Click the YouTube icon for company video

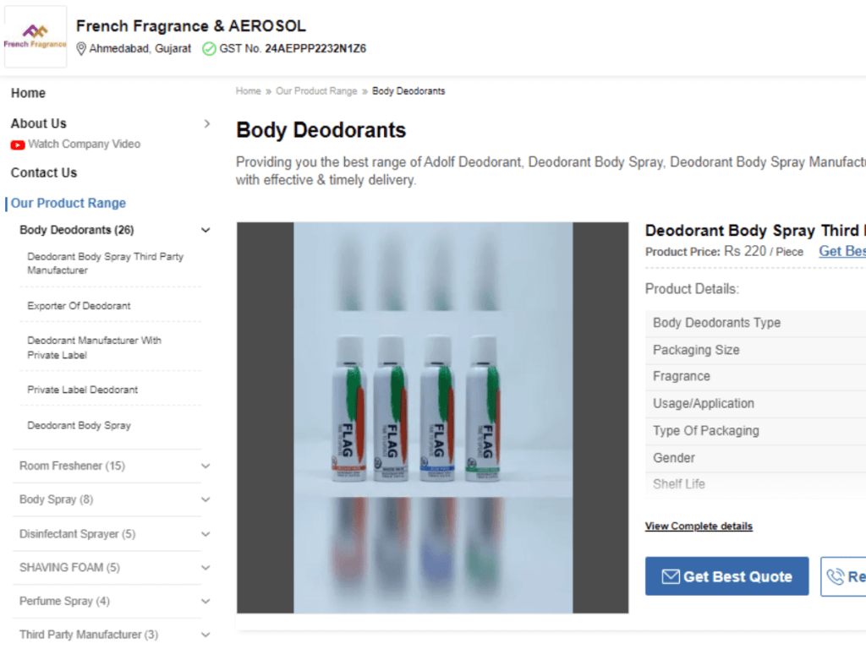pos(18,145)
